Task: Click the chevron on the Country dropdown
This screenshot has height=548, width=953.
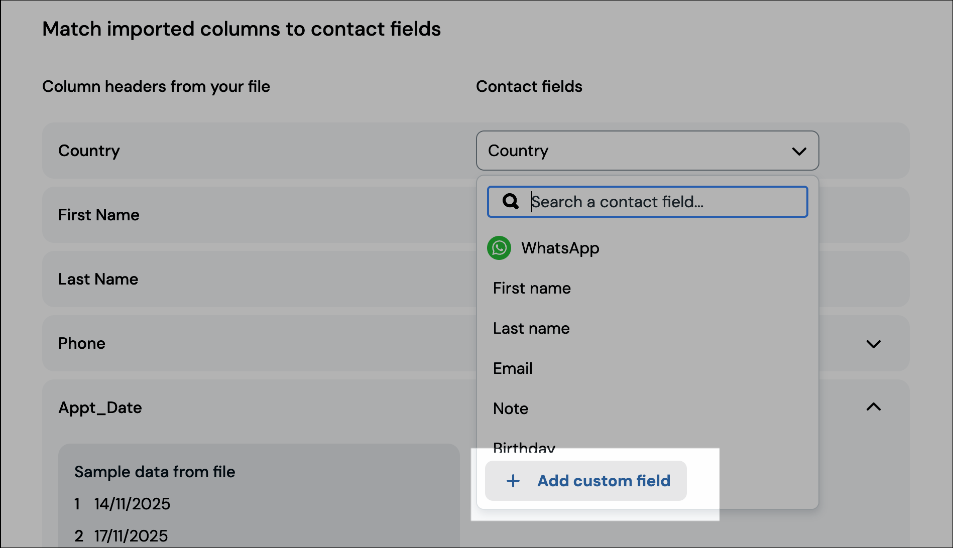Action: coord(799,151)
